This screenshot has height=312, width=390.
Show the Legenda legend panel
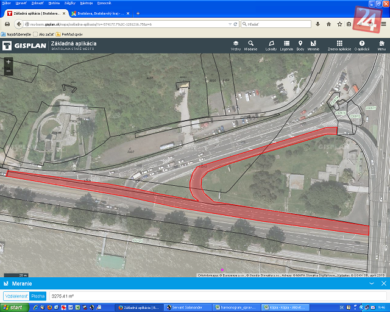click(x=286, y=45)
